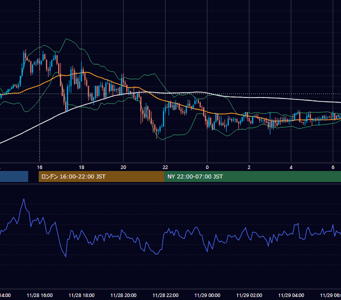341x300 pixels.
Task: Click the oscillator peak near 15:15
Action: [24, 199]
